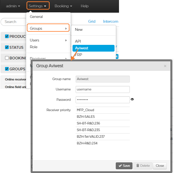Screen dimensions: 175x173
Task: Select New in the Groups submenu
Action: (x=79, y=29)
